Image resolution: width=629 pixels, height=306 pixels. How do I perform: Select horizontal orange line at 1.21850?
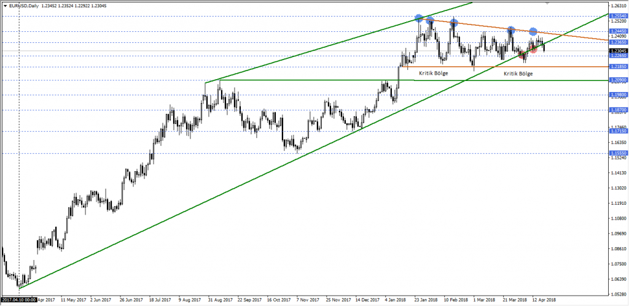click(506, 66)
